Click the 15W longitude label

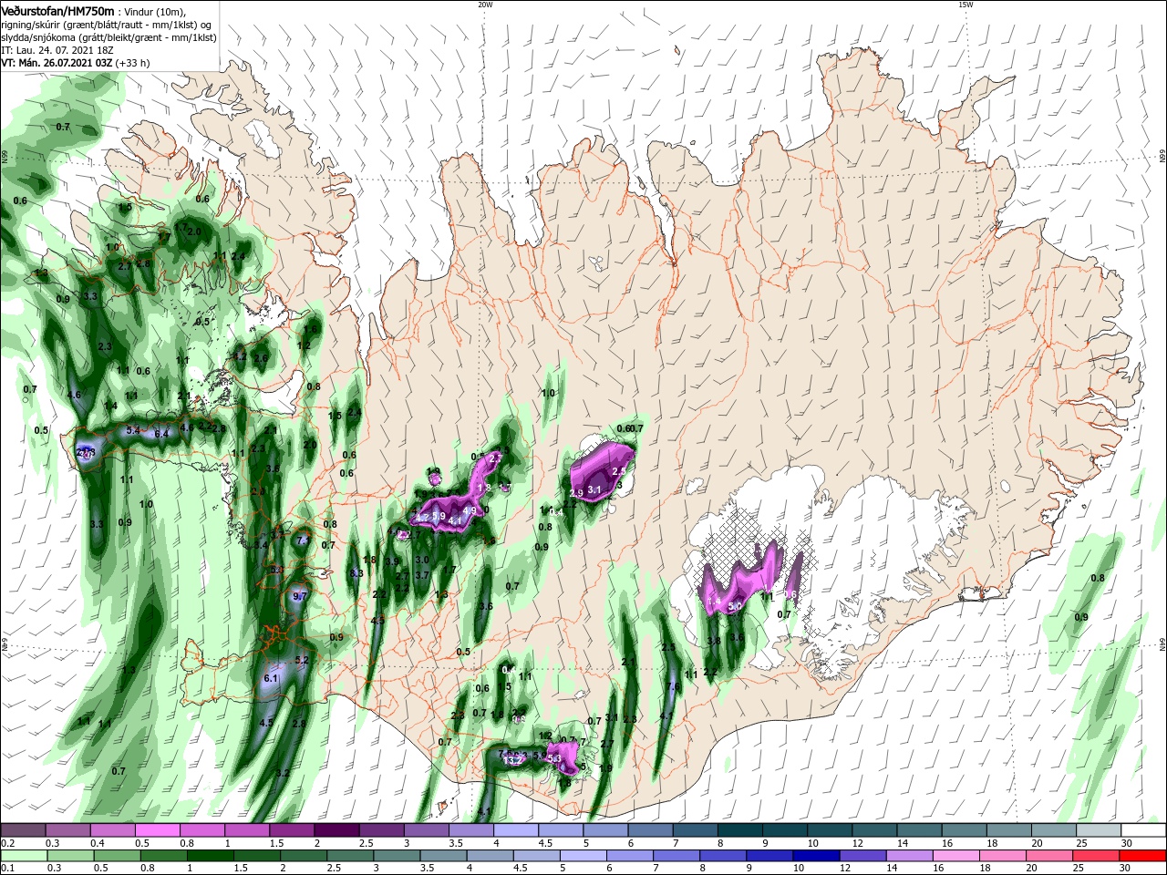[966, 4]
